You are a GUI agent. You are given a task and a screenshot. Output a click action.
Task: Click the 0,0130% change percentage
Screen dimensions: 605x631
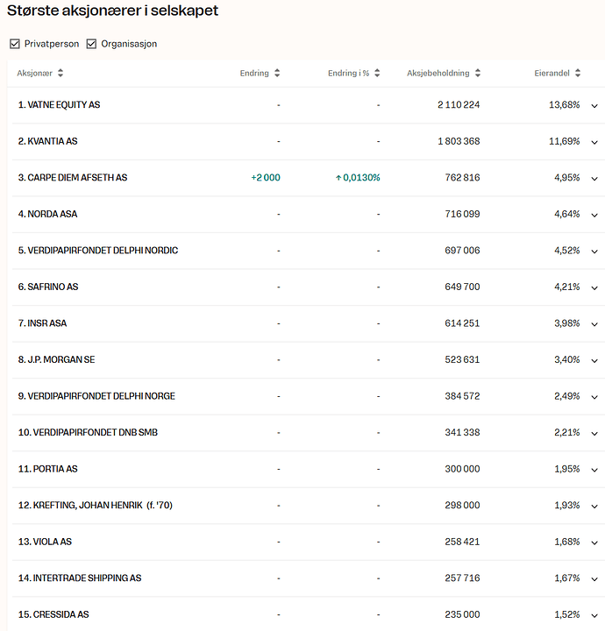(x=358, y=177)
